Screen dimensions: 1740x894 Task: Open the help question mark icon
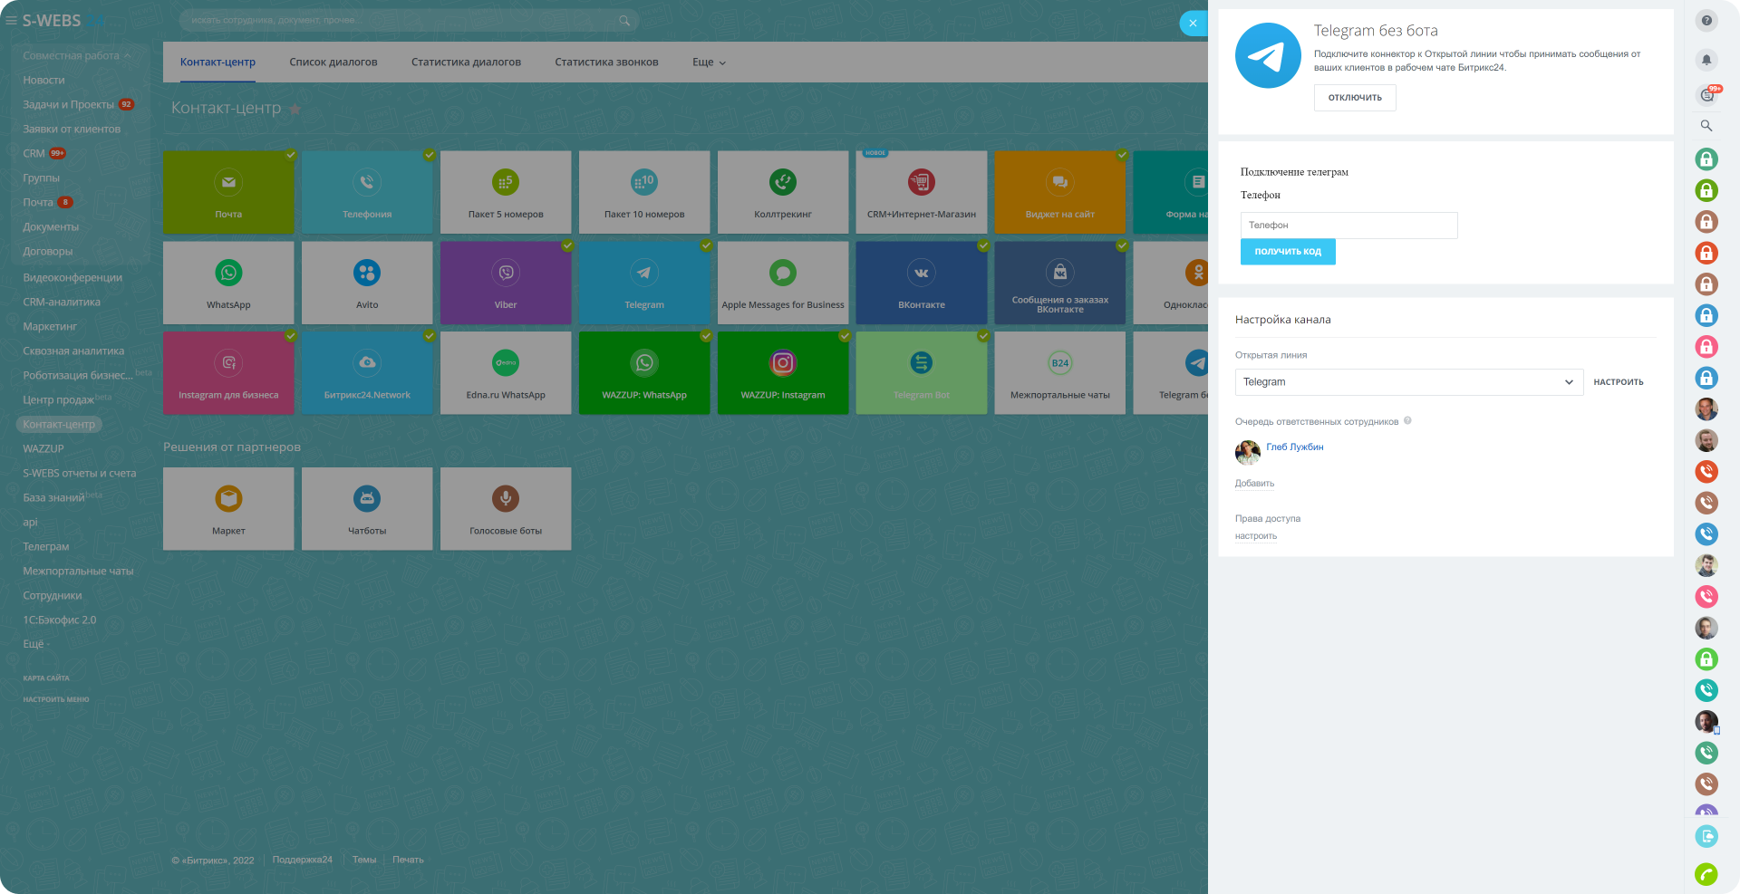click(x=1706, y=21)
